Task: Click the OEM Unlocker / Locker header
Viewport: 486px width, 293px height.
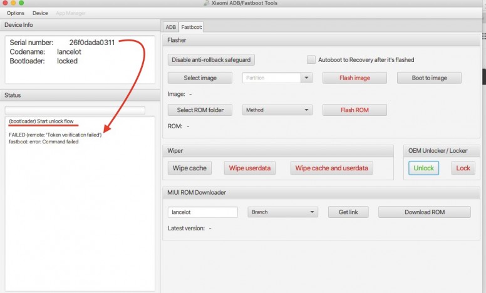Action: [442, 150]
